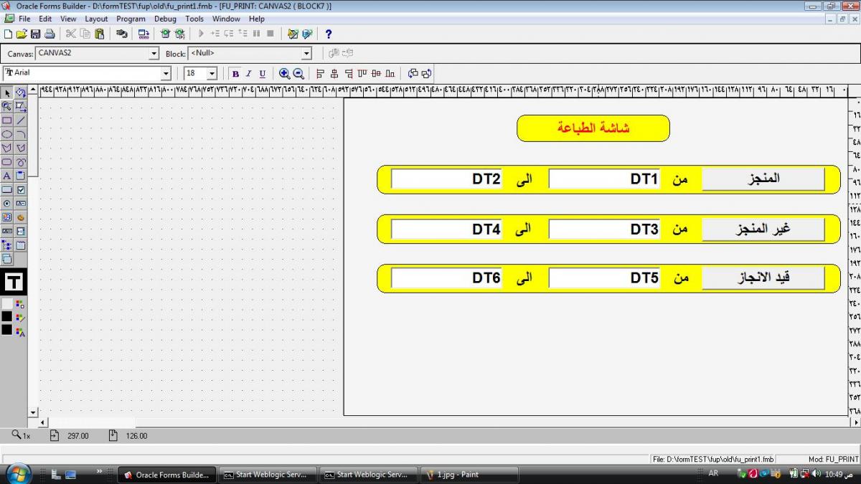The width and height of the screenshot is (861, 484).
Task: Click the Save icon in toolbar
Action: pyautogui.click(x=35, y=34)
